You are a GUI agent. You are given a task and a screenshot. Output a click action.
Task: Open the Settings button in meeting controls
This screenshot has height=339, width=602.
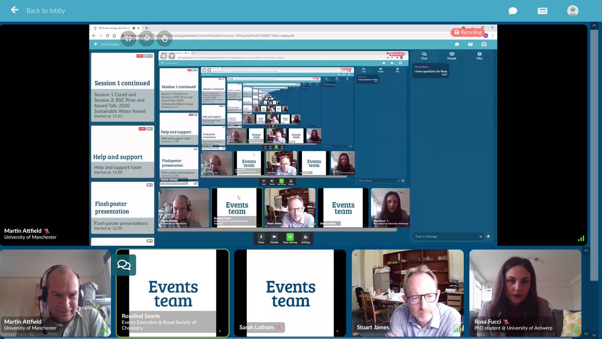click(x=306, y=238)
